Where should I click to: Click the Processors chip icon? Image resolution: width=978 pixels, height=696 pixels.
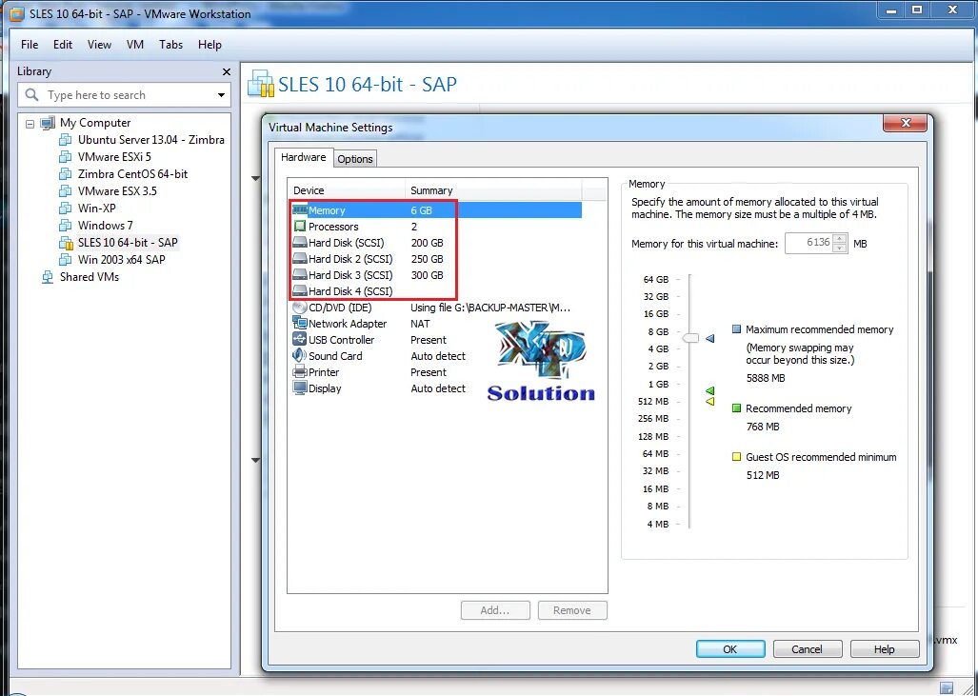click(300, 226)
